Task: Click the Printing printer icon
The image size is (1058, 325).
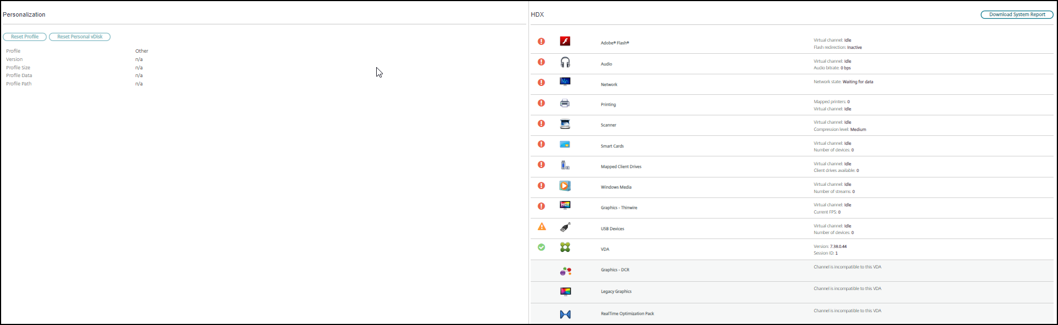Action: click(565, 103)
